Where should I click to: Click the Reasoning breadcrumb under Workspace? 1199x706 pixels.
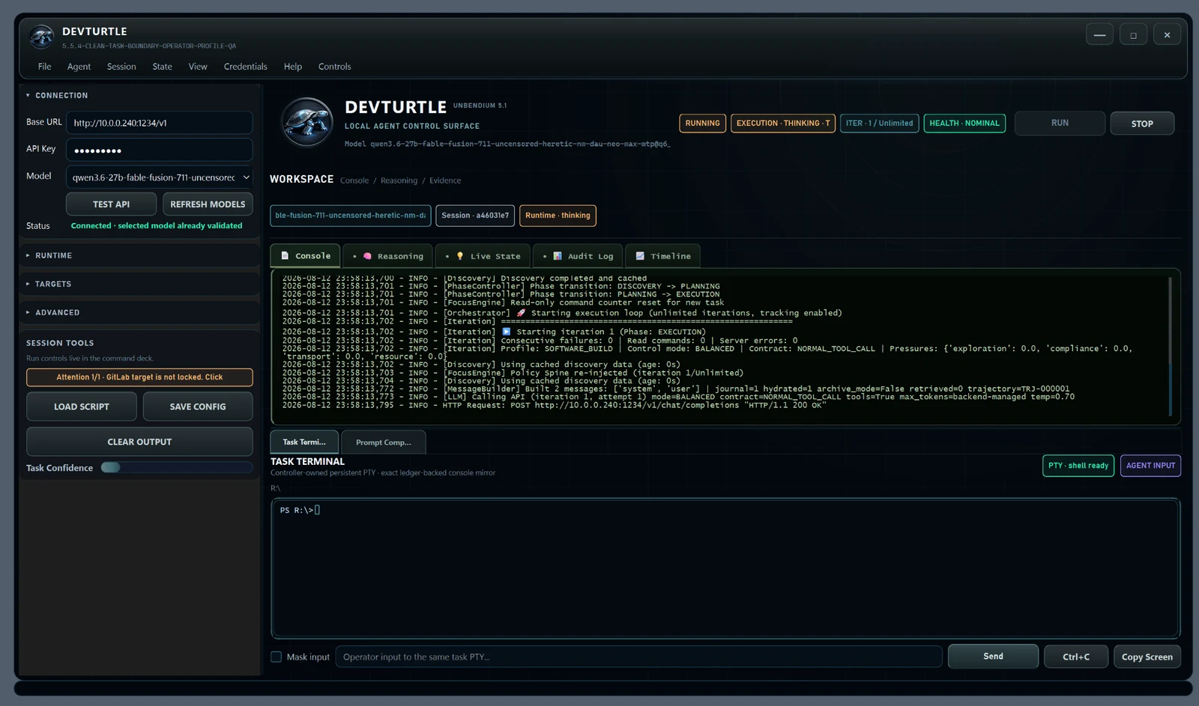point(399,180)
